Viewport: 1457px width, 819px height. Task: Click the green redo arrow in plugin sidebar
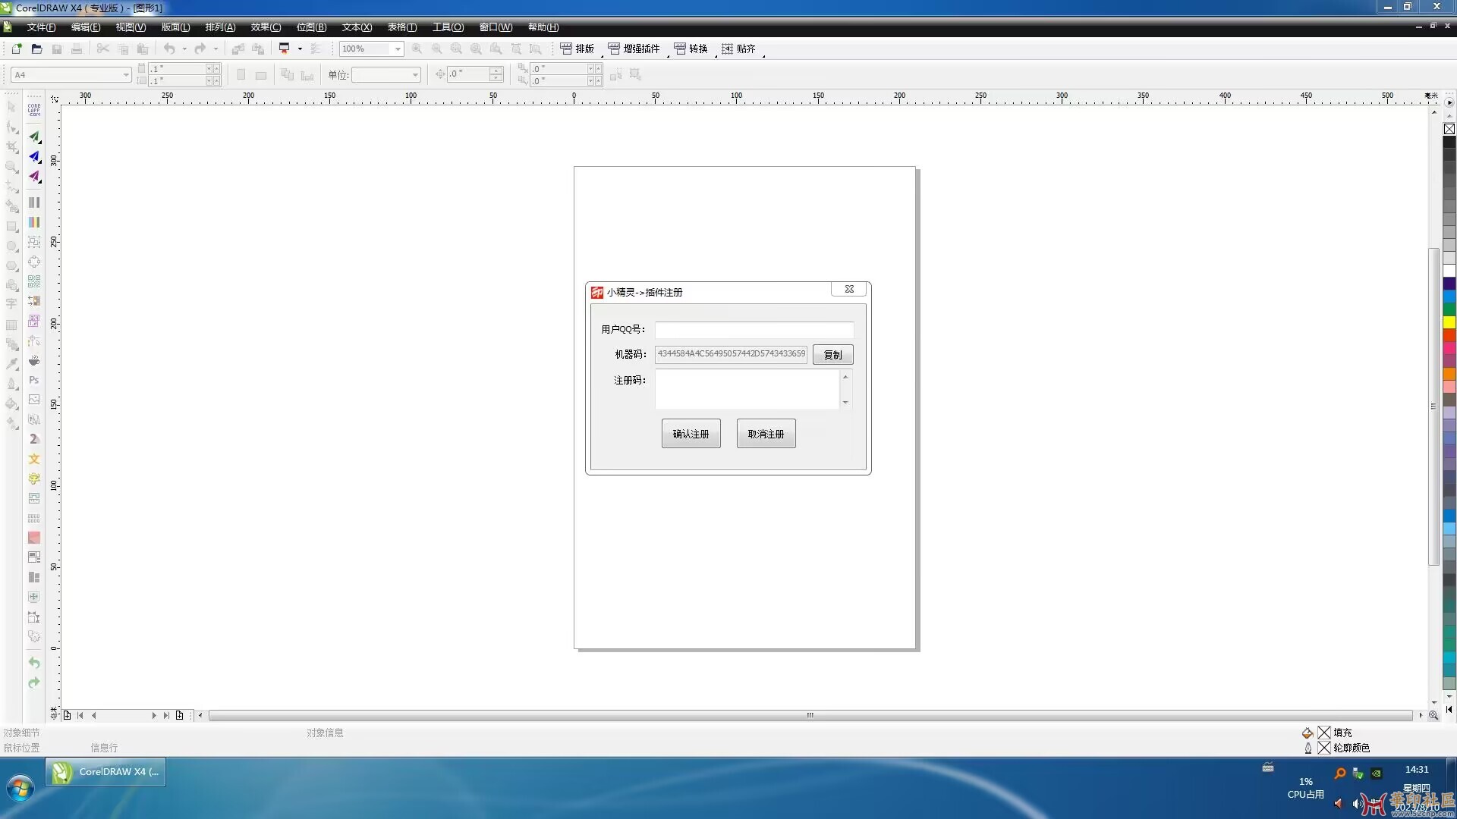pos(34,682)
